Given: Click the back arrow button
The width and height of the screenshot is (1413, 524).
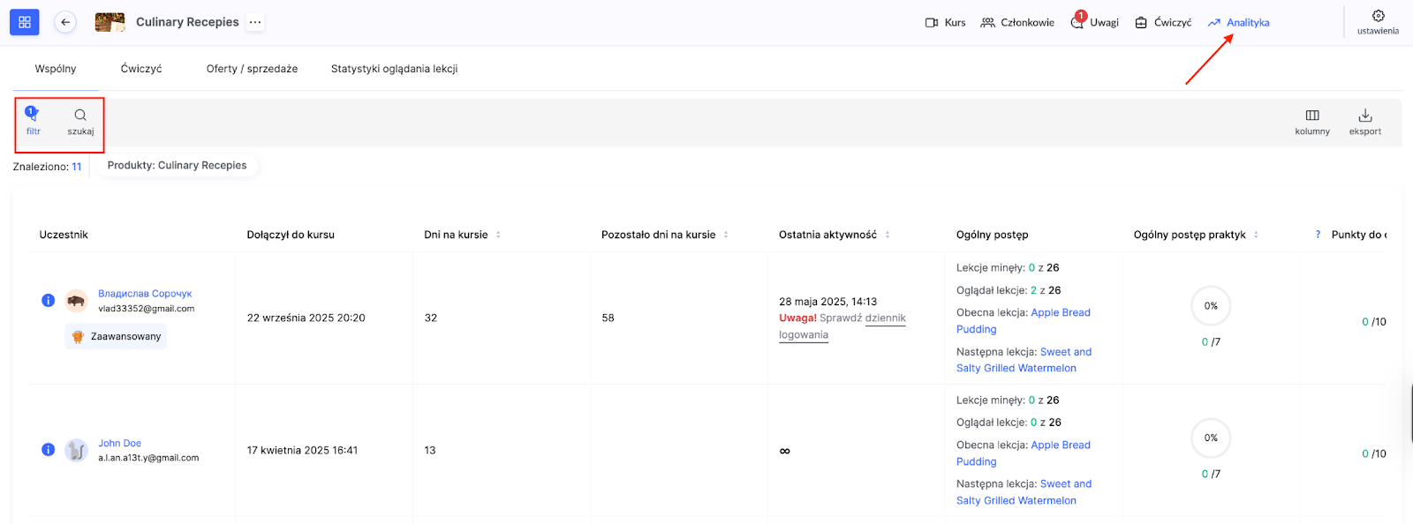Looking at the screenshot, I should tap(65, 22).
